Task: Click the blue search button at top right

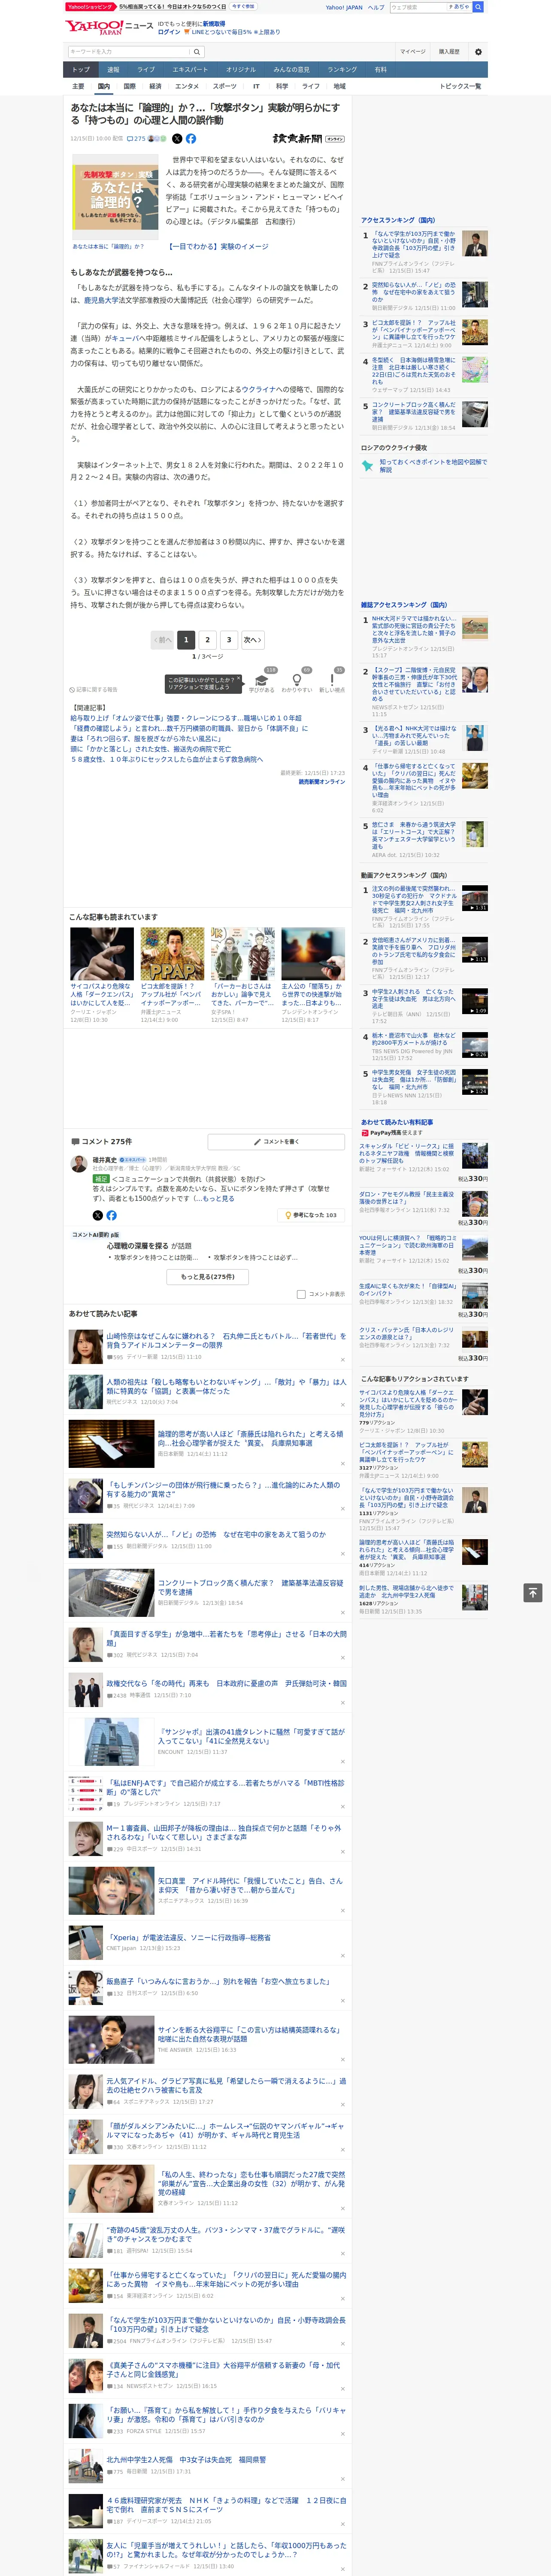Action: 478,7
